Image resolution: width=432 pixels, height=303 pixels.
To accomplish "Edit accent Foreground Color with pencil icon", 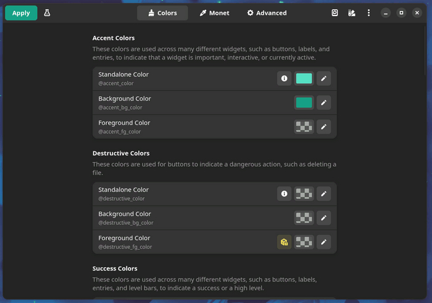I will (324, 127).
